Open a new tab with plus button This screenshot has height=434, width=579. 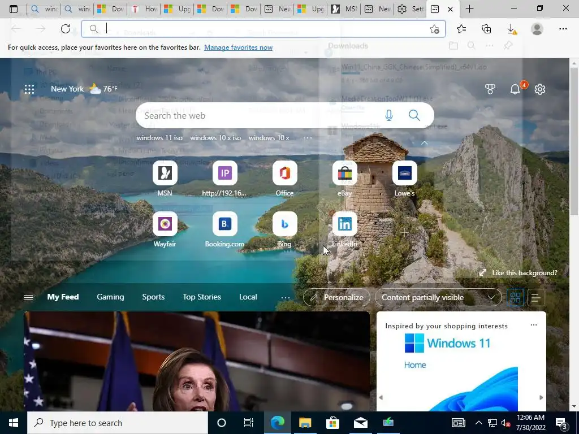click(x=469, y=9)
